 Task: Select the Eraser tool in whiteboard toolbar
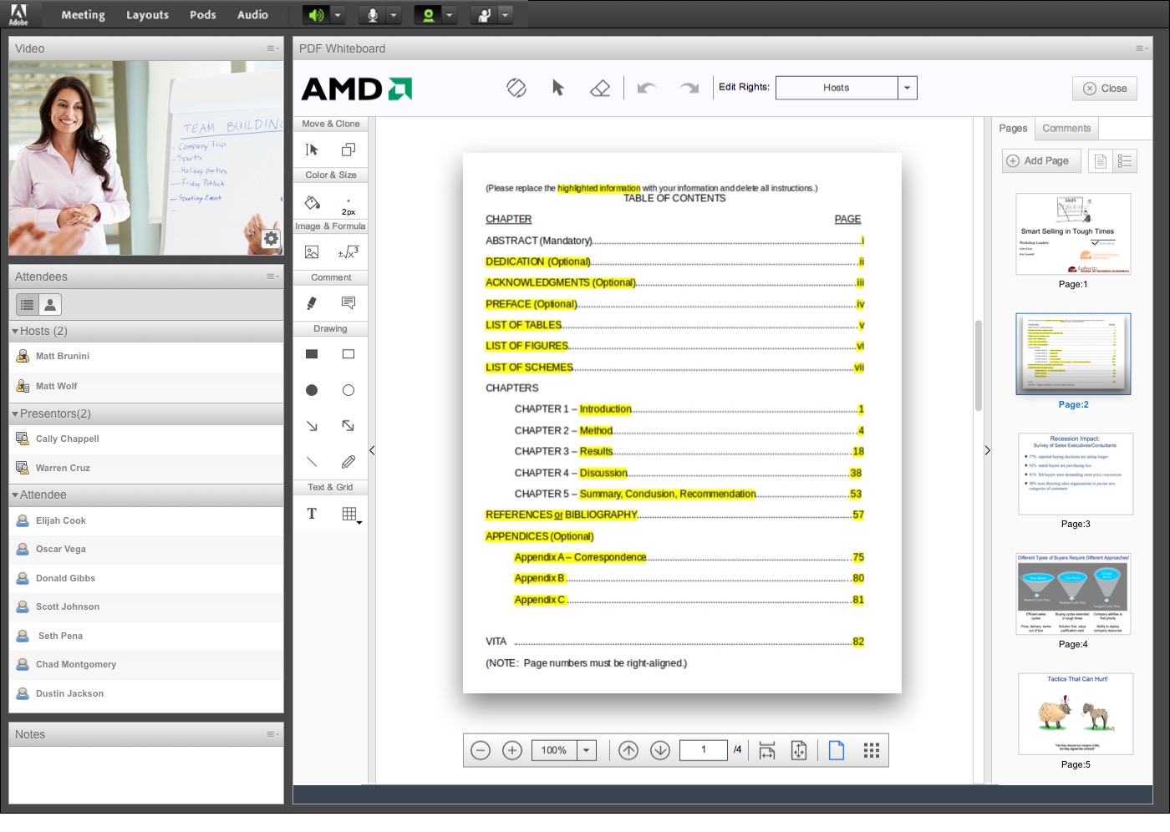tap(600, 88)
